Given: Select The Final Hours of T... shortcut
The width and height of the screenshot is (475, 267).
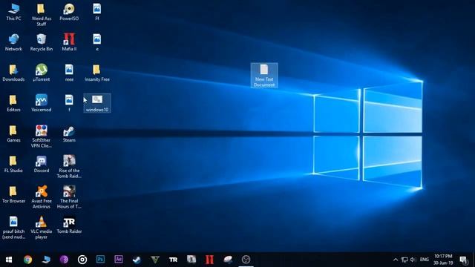Looking at the screenshot, I should (x=69, y=197).
